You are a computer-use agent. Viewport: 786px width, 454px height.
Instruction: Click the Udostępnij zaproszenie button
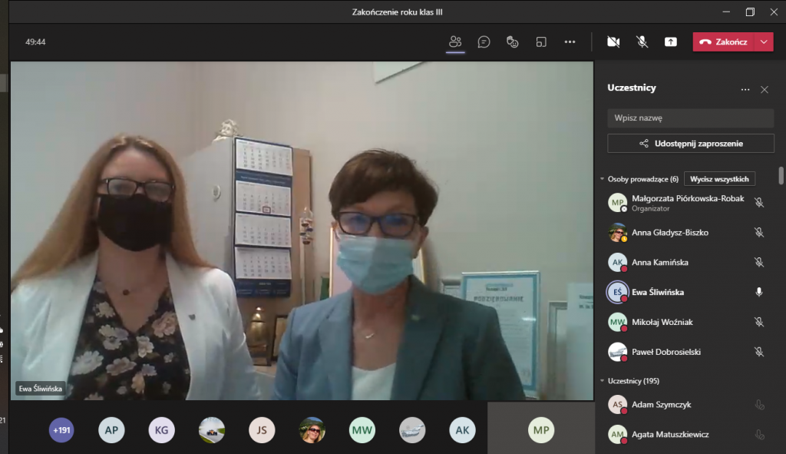click(690, 143)
